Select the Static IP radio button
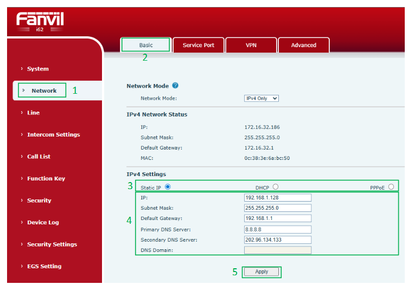The height and width of the screenshot is (291, 408). click(168, 187)
